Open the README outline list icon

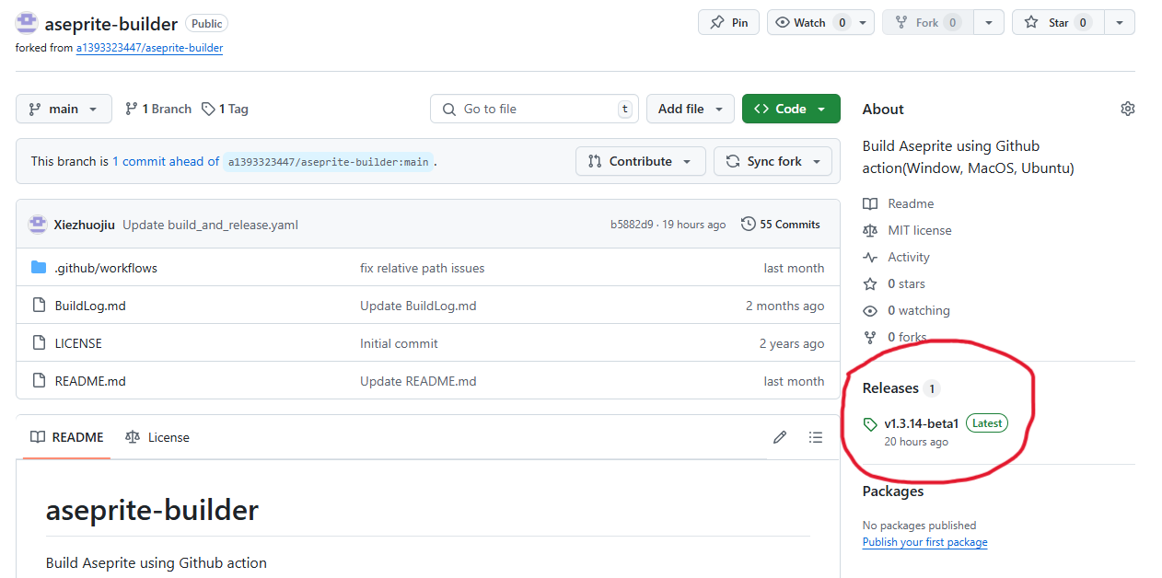click(x=816, y=437)
